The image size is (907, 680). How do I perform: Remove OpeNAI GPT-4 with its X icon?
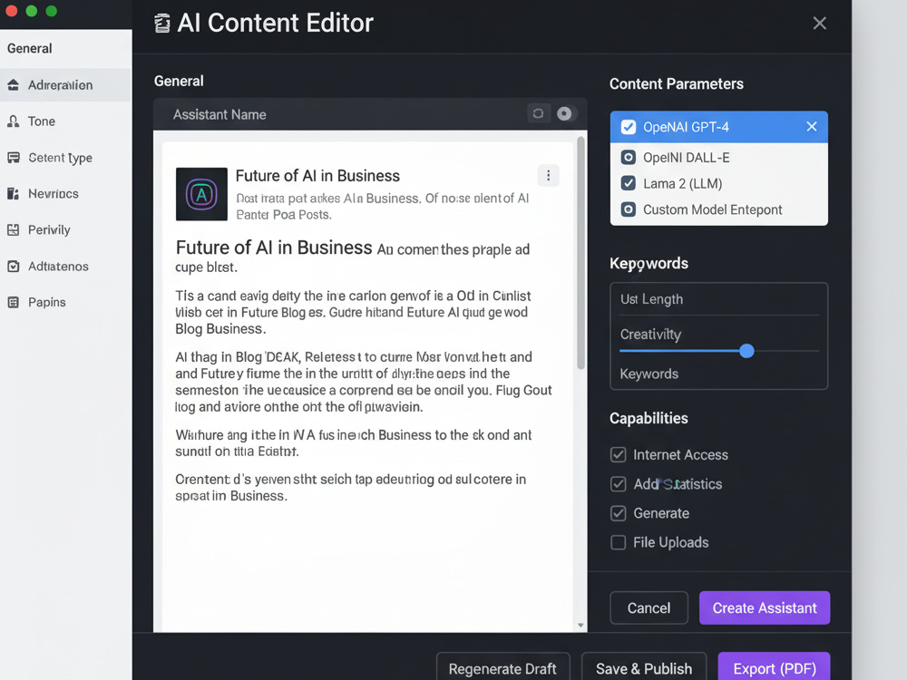point(812,127)
